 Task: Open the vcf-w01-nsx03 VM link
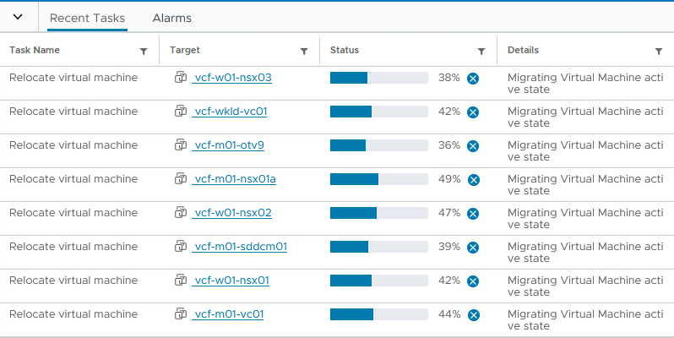232,78
